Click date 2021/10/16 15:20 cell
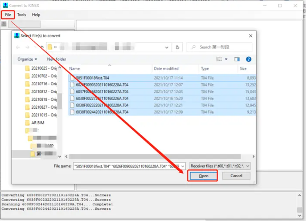The image size is (306, 221). coord(168,99)
